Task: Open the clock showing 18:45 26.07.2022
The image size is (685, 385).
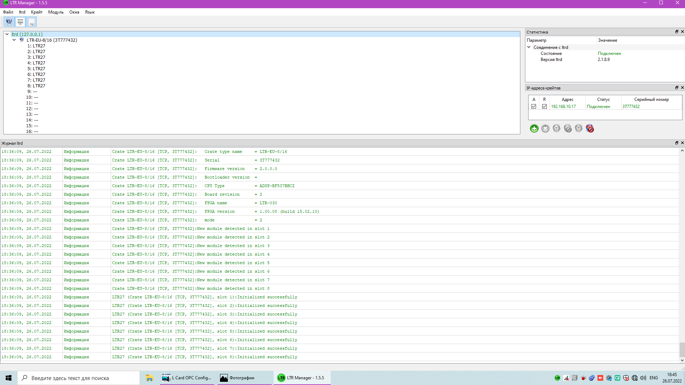Action: (672, 378)
